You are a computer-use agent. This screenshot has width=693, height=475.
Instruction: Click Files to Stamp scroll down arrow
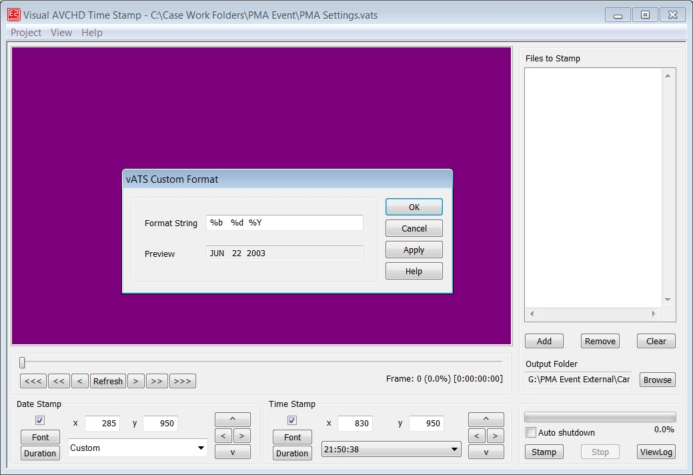click(668, 300)
